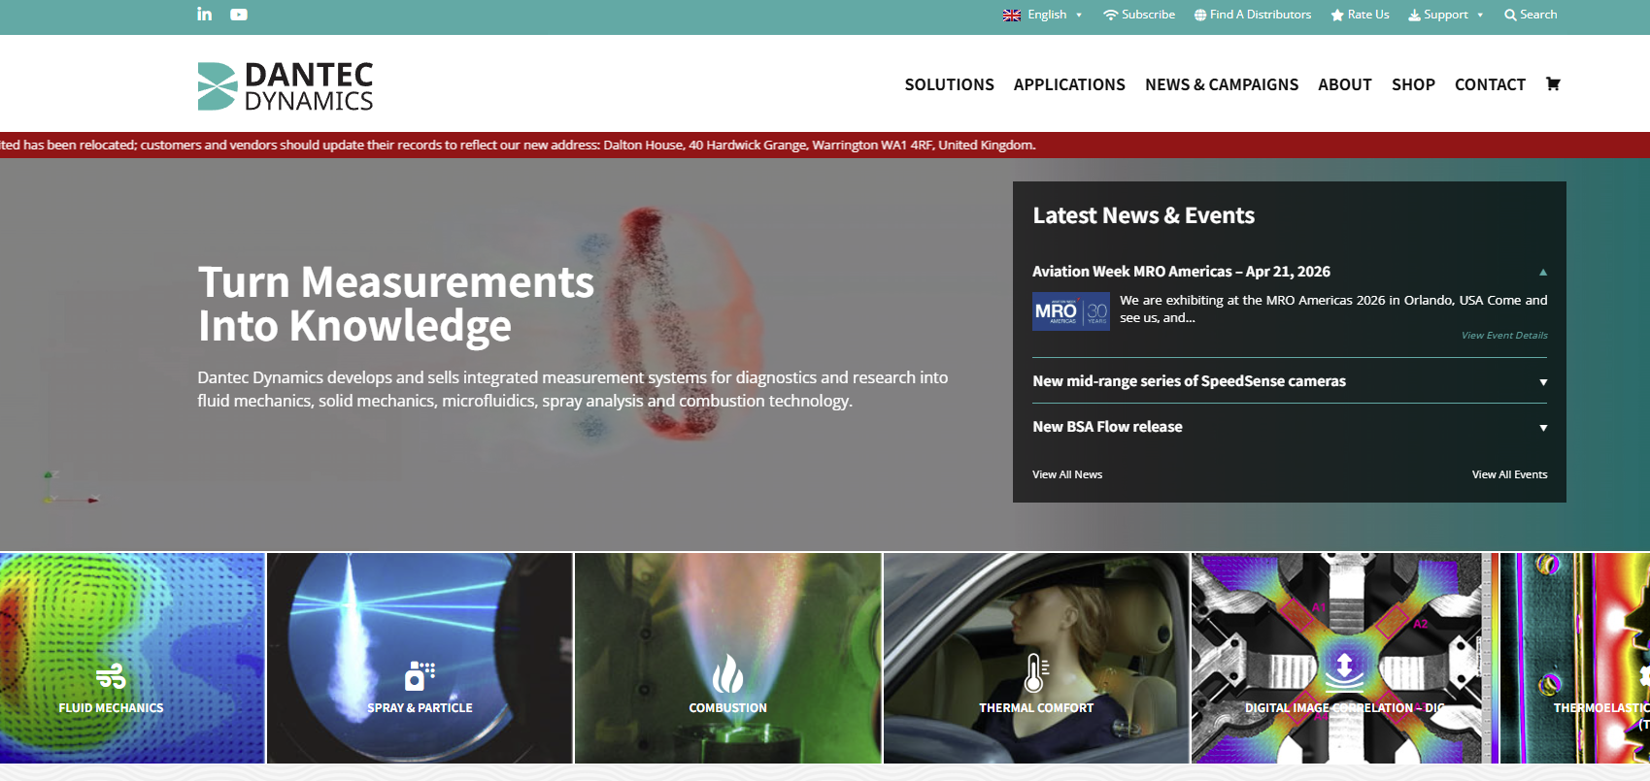The image size is (1650, 781).
Task: Click the View All News link
Action: click(1067, 474)
